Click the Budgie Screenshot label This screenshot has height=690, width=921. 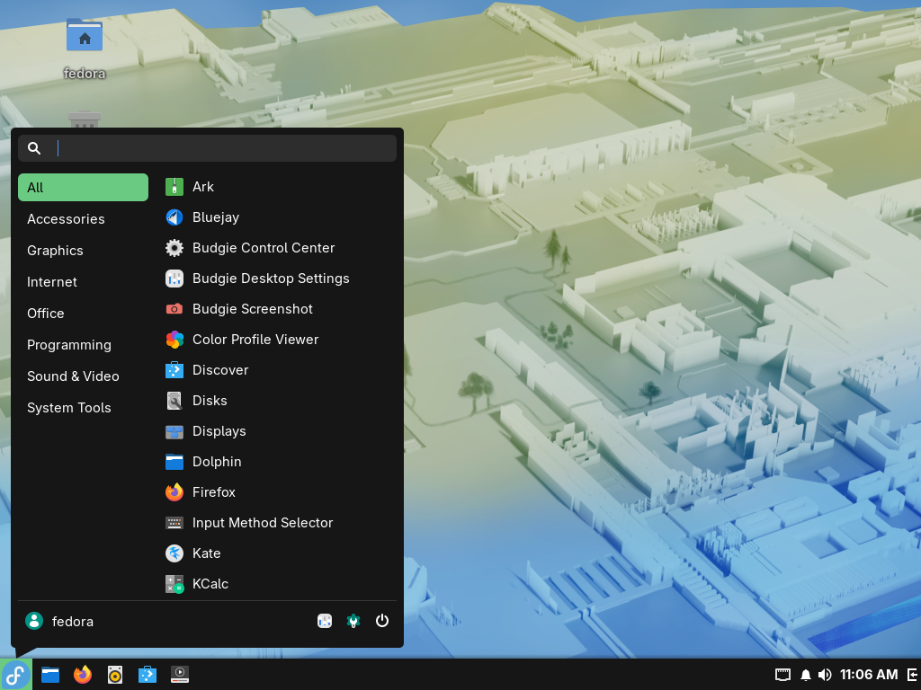(253, 309)
